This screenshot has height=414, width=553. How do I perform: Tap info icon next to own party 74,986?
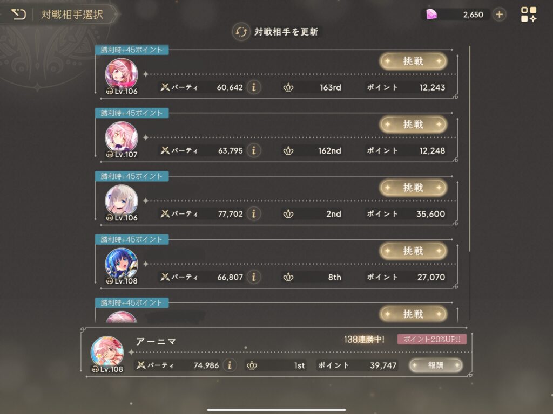230,365
